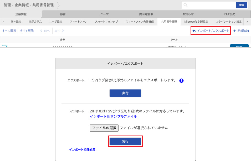Click the right chevron to scroll settings tabs

247,22
